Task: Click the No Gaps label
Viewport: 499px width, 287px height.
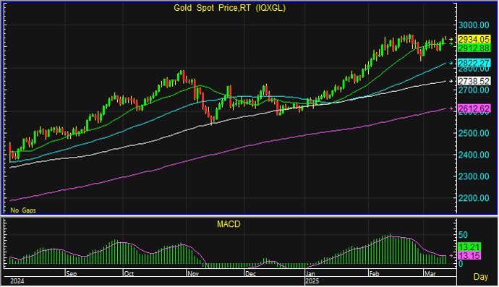Action: point(23,210)
